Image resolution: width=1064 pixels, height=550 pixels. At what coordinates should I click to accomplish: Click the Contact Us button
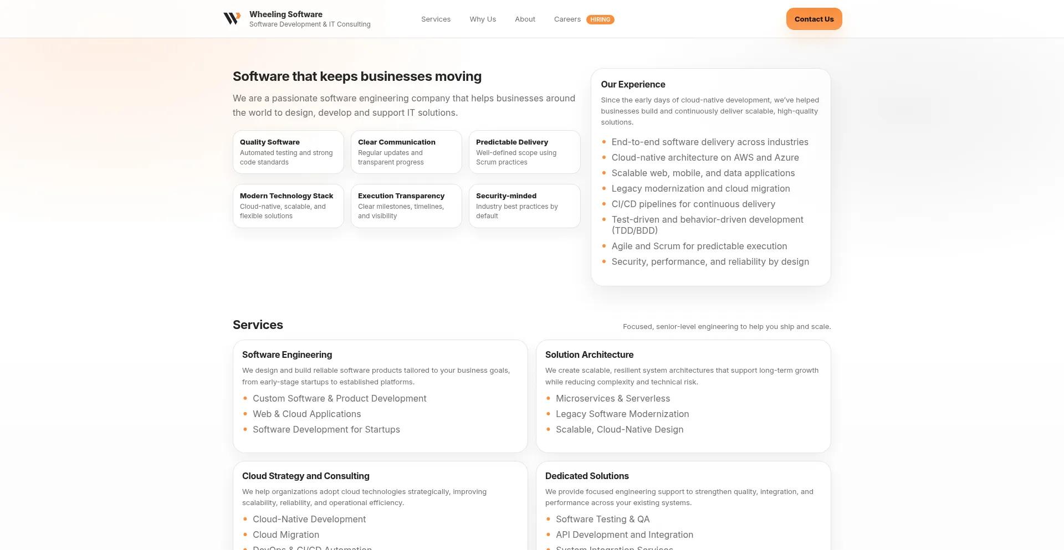(x=814, y=19)
